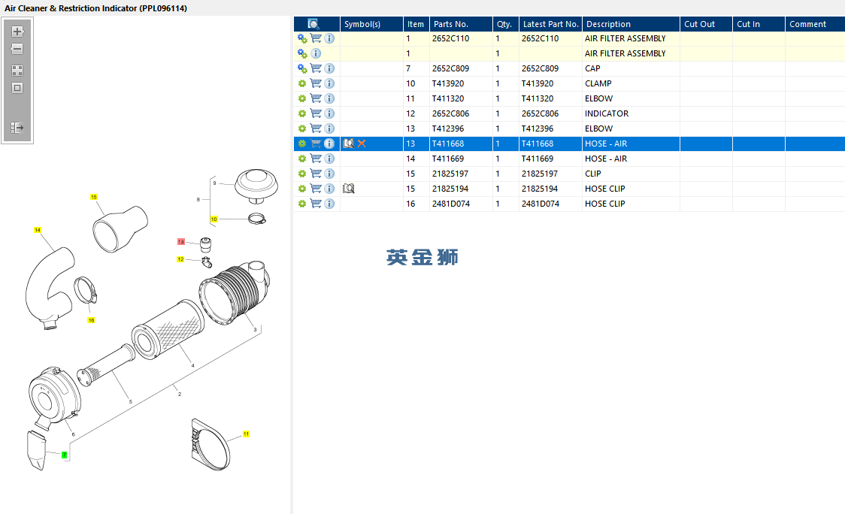Click the gears icon for CAP 2652C809
This screenshot has height=514, width=845.
tap(302, 68)
